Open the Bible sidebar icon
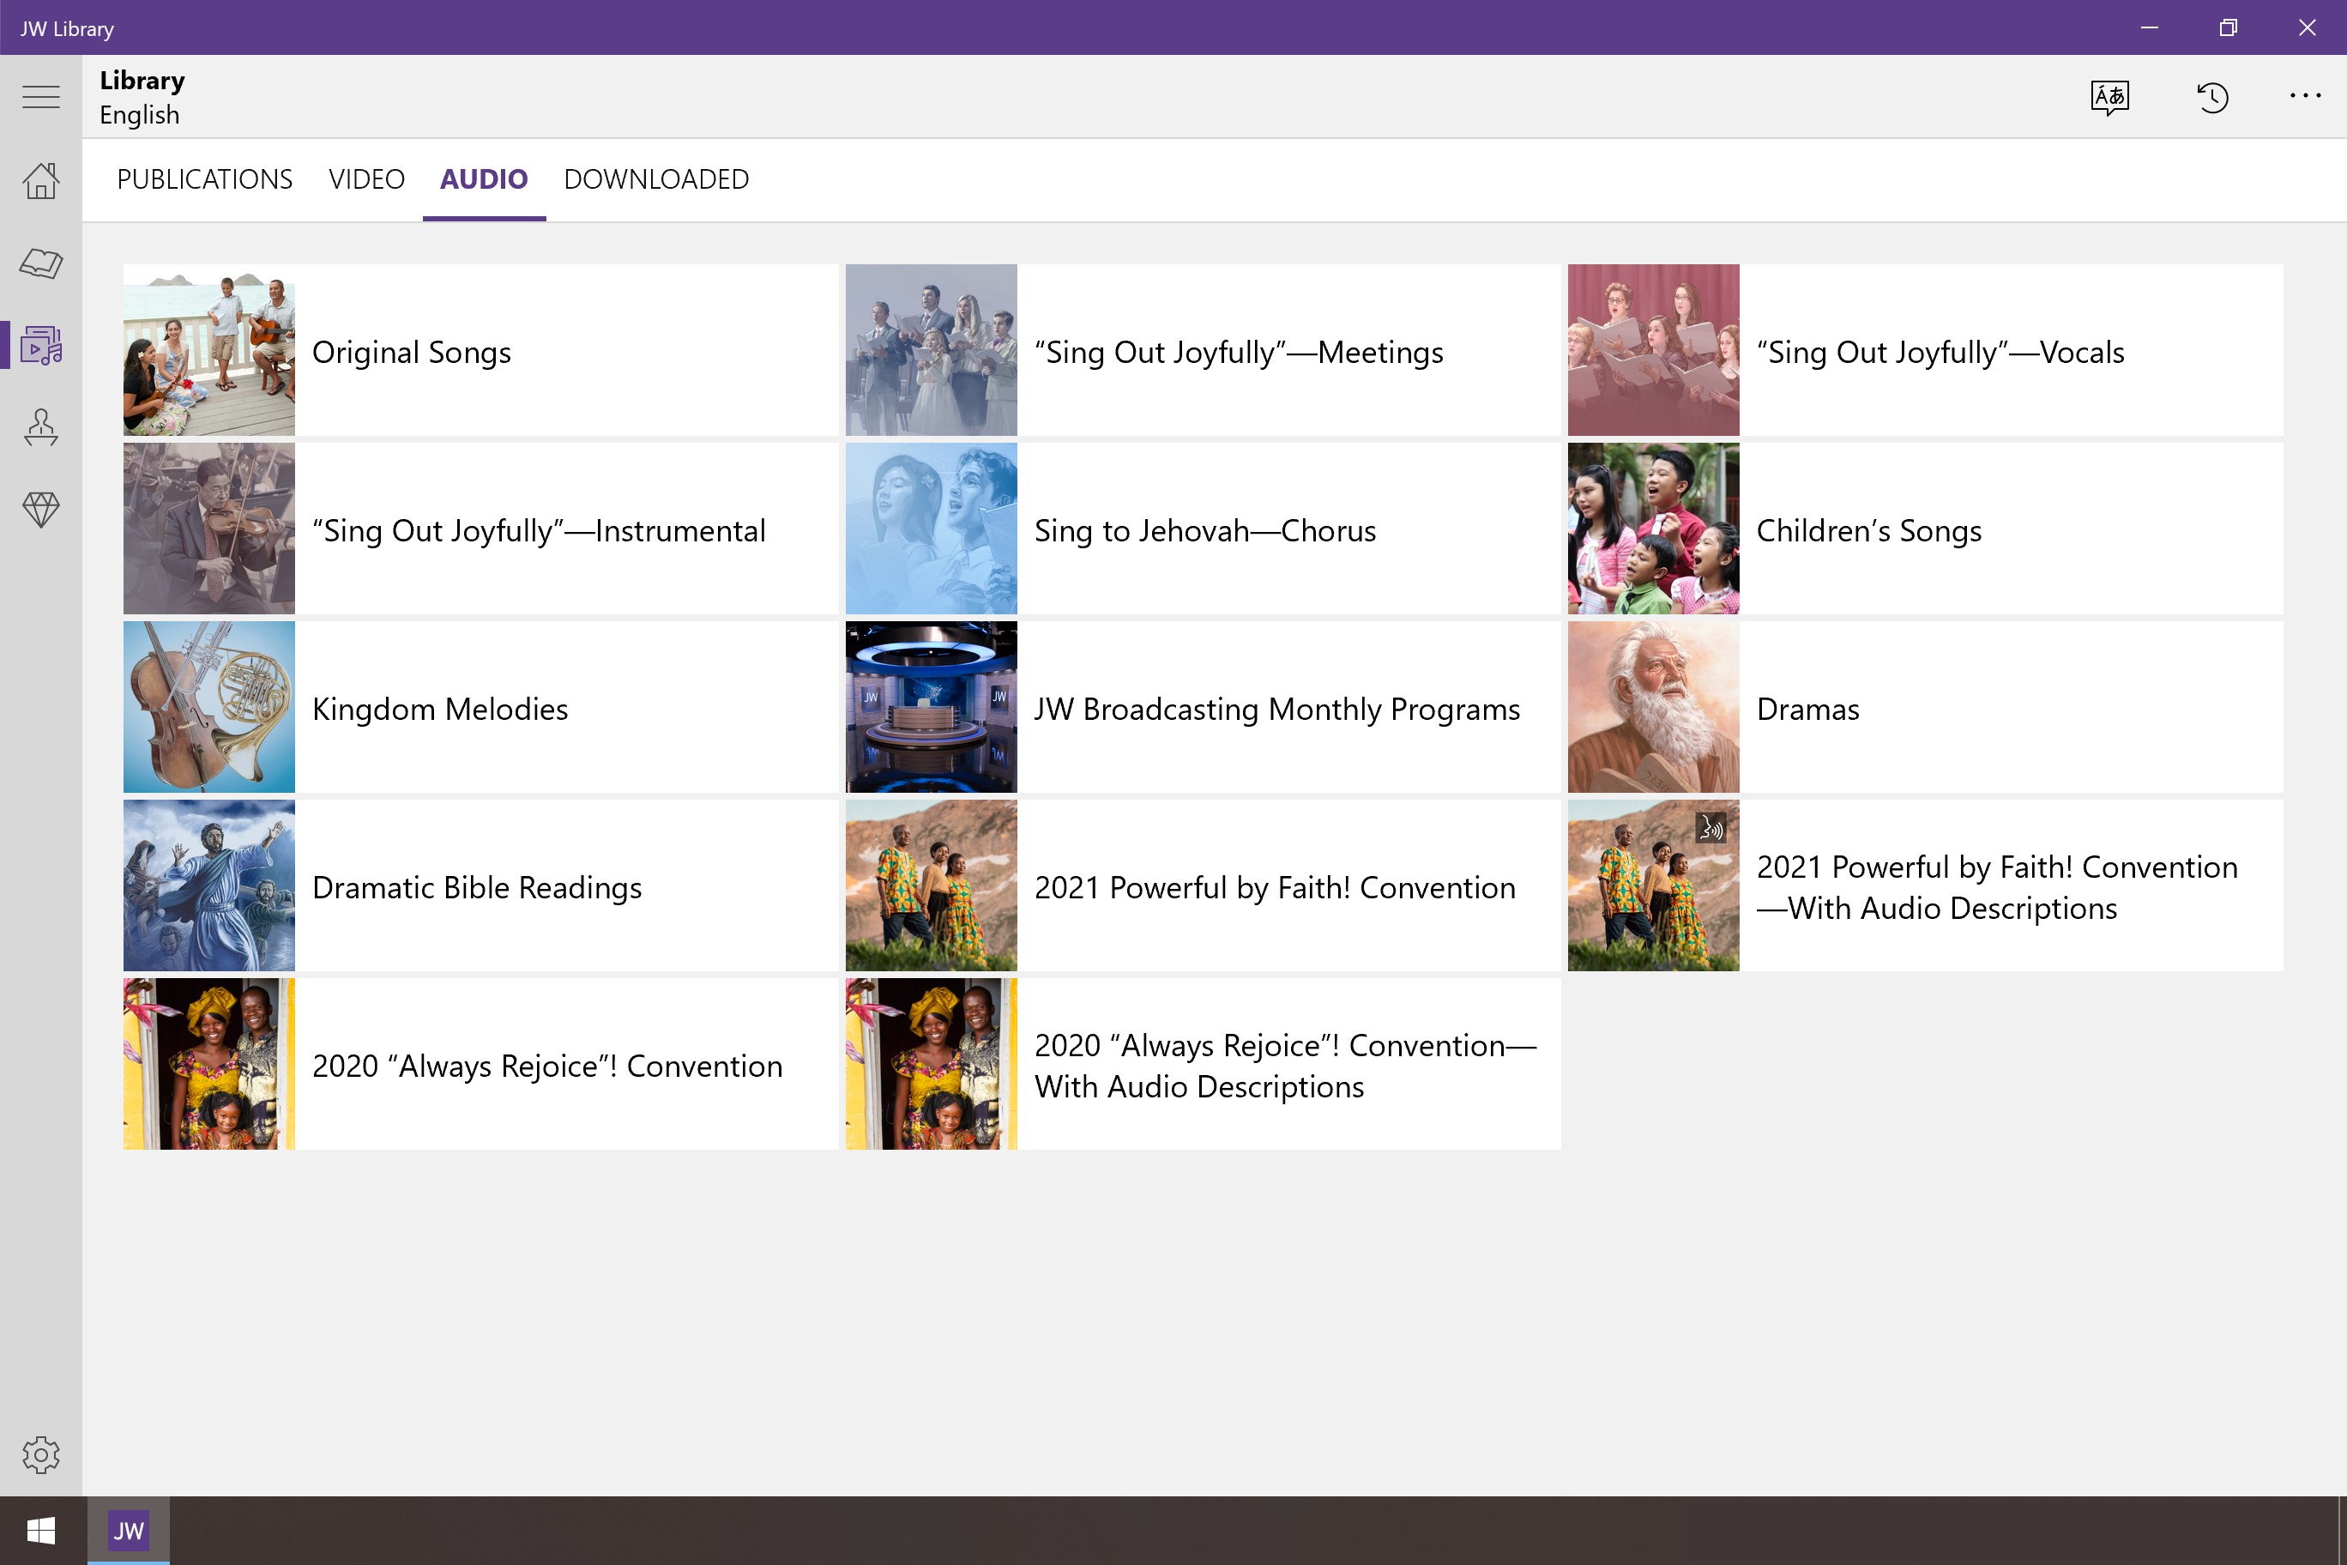The width and height of the screenshot is (2347, 1565). (41, 263)
